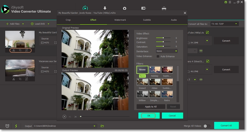Open the output path dropdown
Viewport: 247px width, 132px height.
tap(94, 126)
